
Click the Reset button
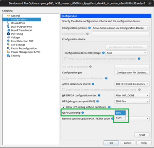(x=142, y=135)
